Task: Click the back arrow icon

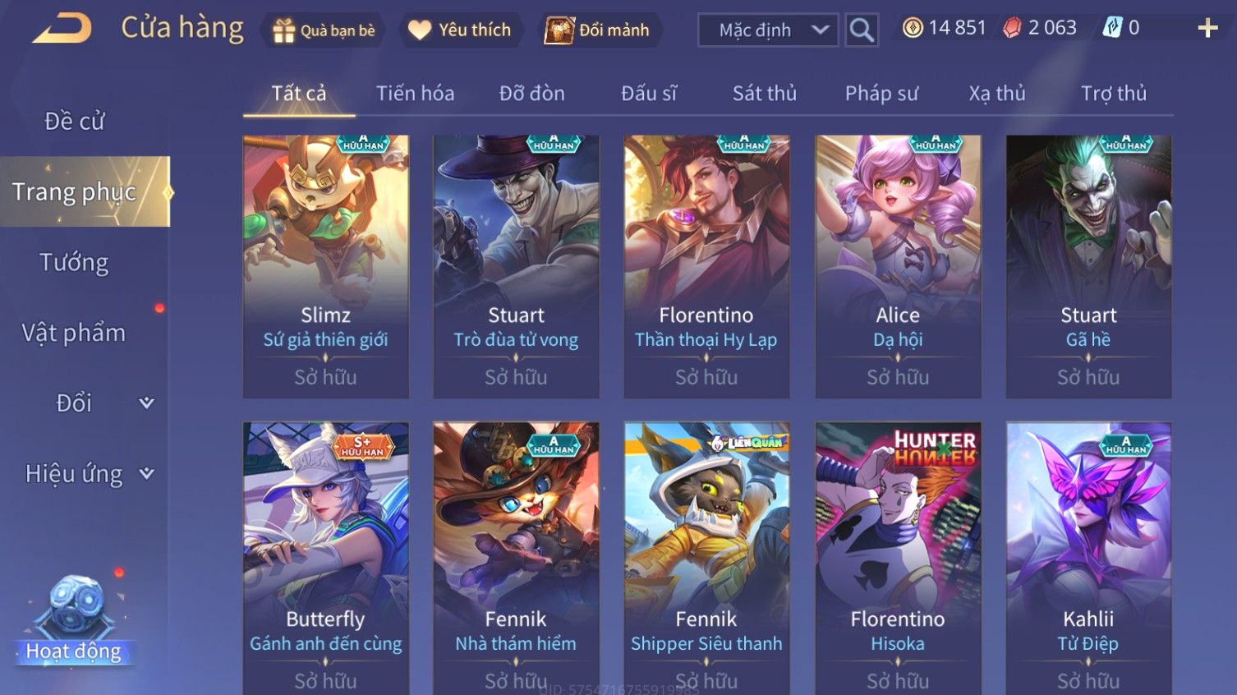Action: tap(62, 29)
